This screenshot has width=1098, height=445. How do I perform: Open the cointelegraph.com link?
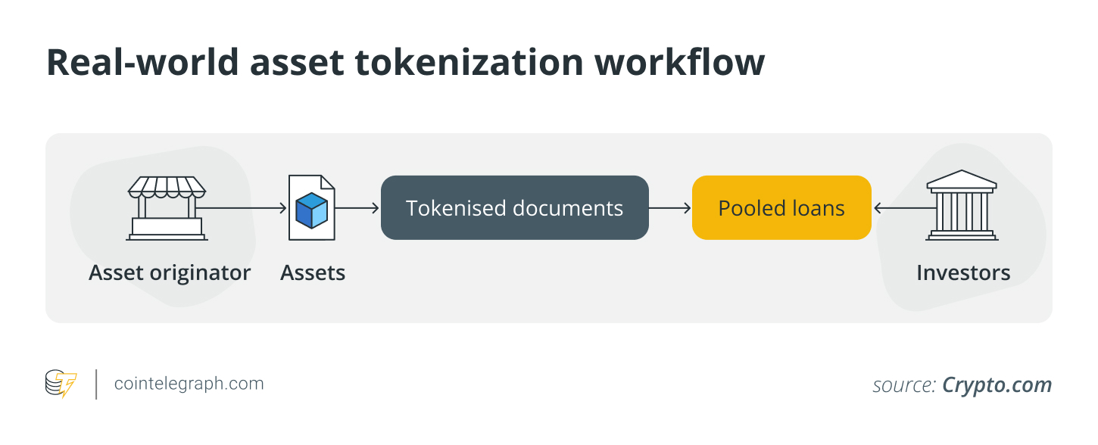189,384
